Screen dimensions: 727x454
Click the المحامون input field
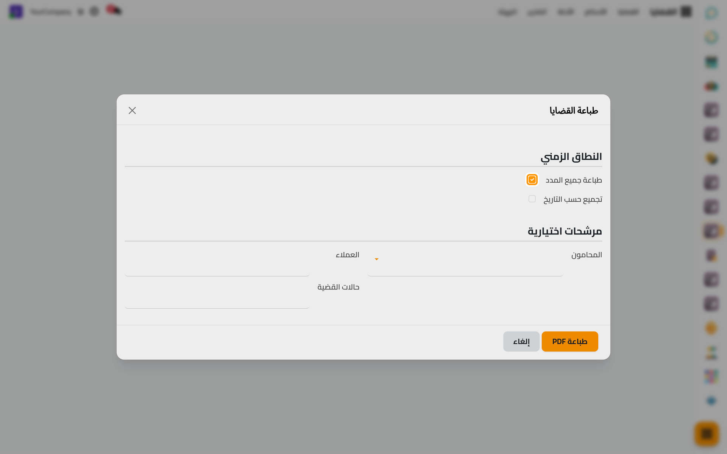tap(465, 263)
